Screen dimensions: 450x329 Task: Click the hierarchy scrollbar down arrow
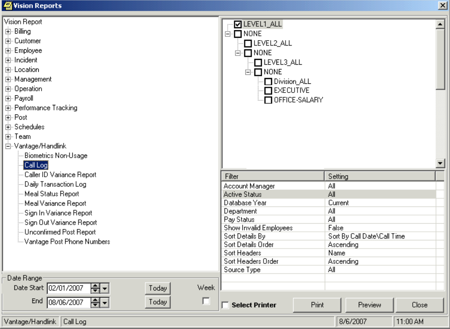tap(440, 163)
